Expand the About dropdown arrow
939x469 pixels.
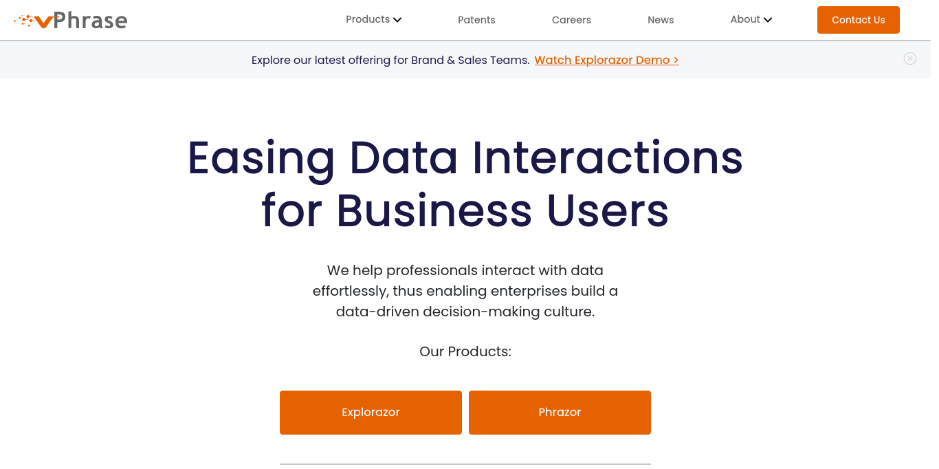[768, 20]
